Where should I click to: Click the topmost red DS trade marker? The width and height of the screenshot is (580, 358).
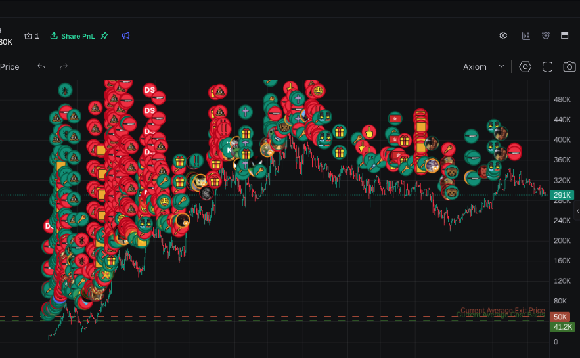(x=150, y=90)
